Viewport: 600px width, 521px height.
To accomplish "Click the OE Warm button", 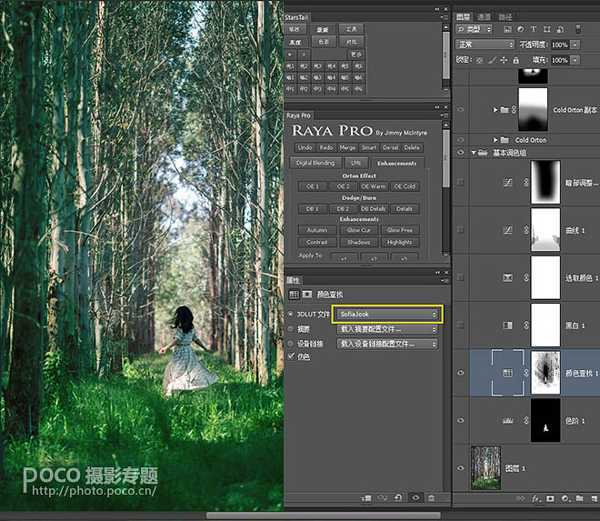I will [x=373, y=186].
